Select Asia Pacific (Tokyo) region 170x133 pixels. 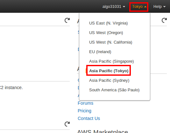[x=109, y=71]
